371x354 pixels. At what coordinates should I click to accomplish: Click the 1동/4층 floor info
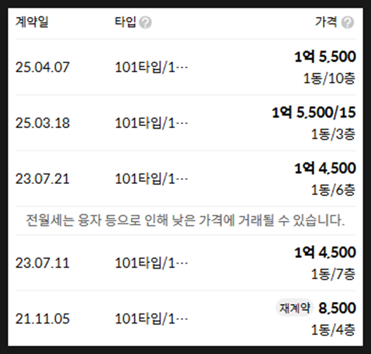333,330
